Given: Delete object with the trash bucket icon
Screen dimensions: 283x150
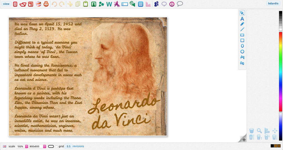Looking at the screenshot, I should pyautogui.click(x=251, y=130).
